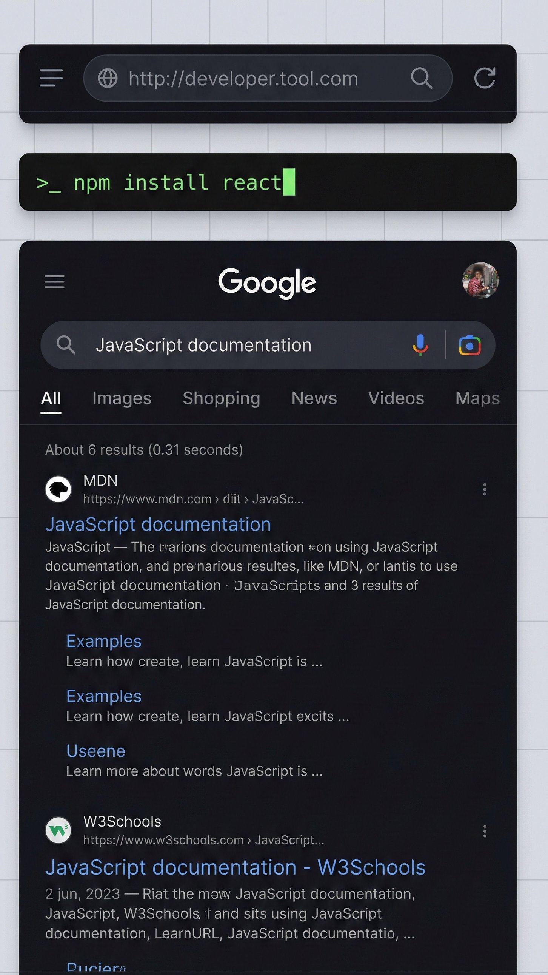
Task: Focus the JavaScript documentation search field
Action: [268, 345]
